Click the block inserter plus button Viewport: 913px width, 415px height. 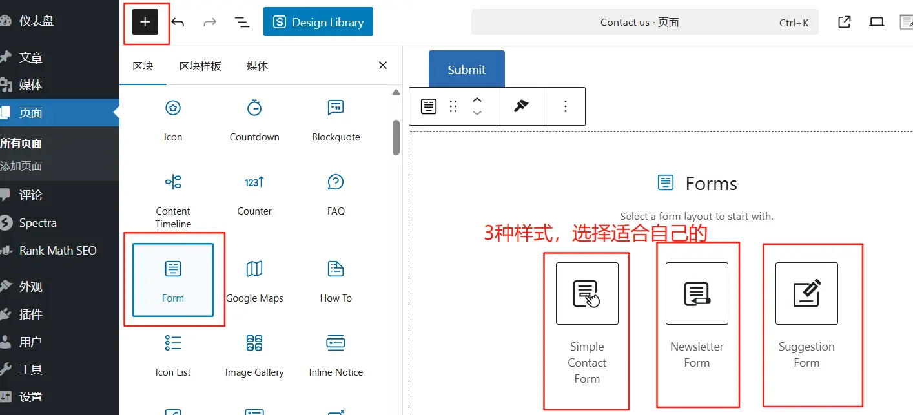pyautogui.click(x=145, y=22)
